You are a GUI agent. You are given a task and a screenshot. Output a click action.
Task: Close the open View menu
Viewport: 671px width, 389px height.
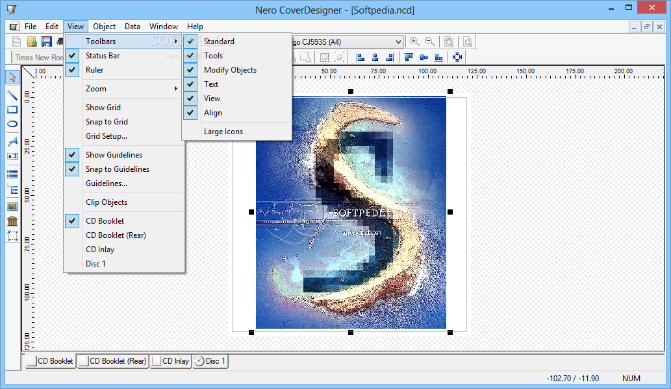point(75,27)
